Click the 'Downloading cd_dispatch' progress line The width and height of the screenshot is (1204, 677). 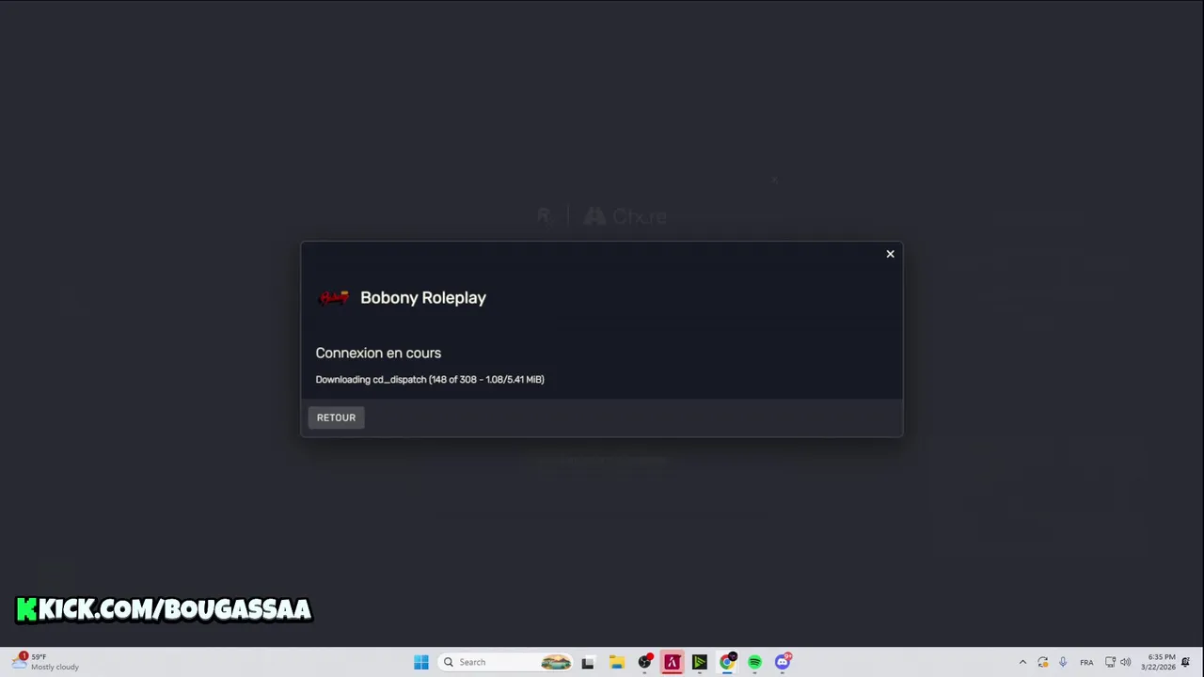[430, 380]
